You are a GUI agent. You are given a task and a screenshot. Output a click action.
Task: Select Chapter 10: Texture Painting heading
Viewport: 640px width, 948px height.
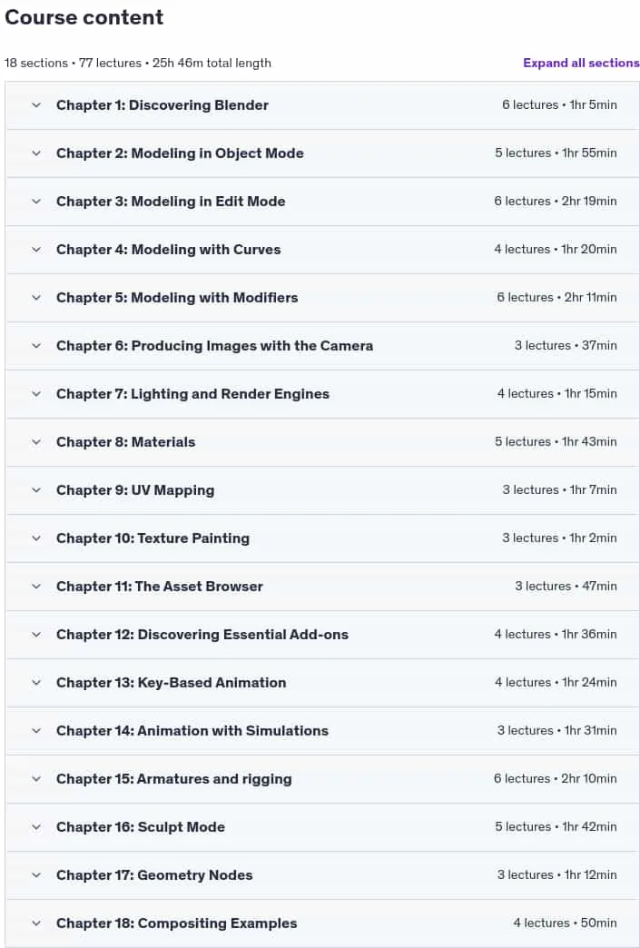point(153,538)
